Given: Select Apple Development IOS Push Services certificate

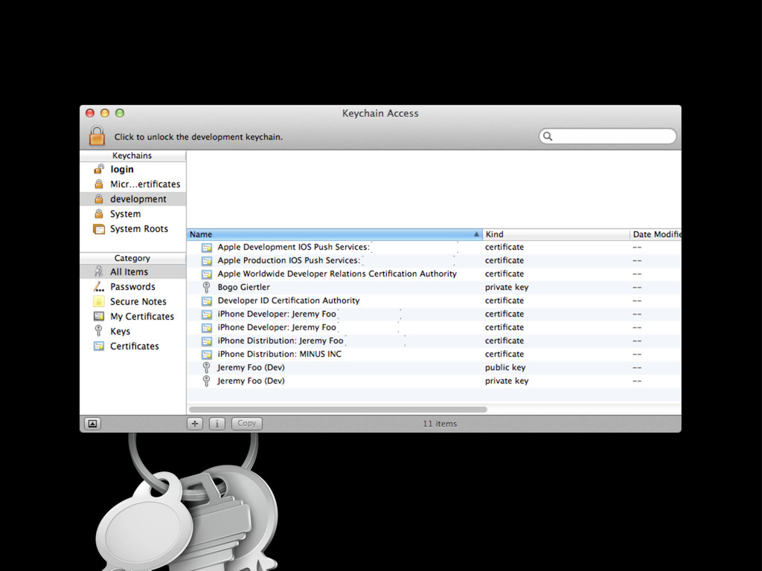Looking at the screenshot, I should (434, 247).
